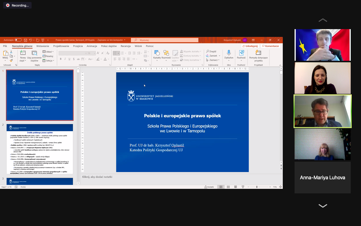
Task: Start slideshow from beginning via quick access icon
Action: [43, 40]
